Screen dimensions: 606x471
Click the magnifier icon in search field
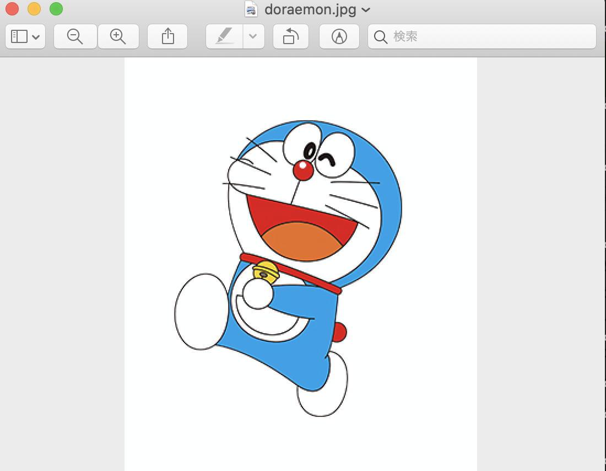[380, 37]
